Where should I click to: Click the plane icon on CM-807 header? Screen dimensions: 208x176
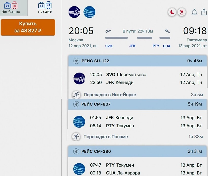tap(76, 104)
